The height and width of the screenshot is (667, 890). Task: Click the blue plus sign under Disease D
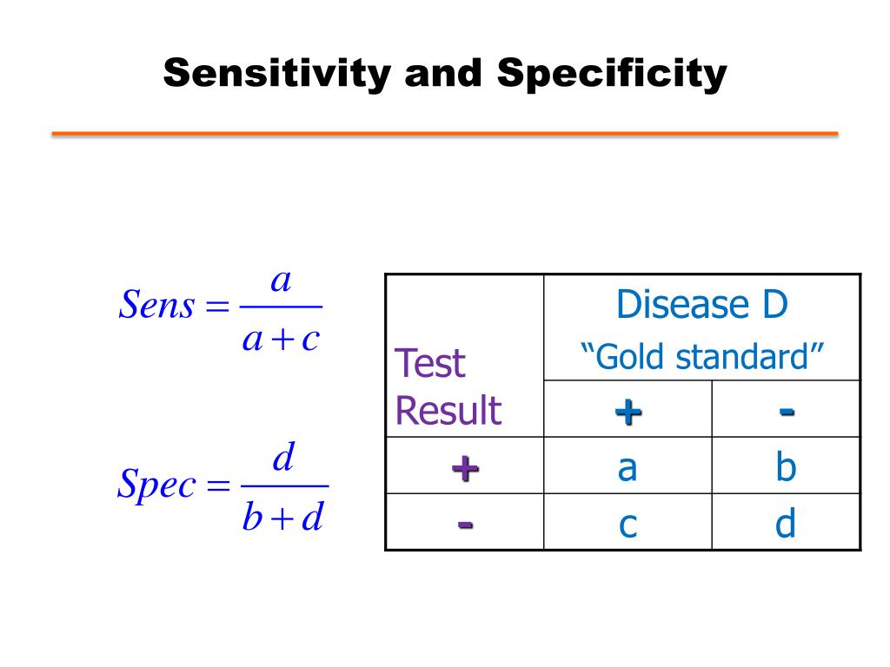point(628,411)
